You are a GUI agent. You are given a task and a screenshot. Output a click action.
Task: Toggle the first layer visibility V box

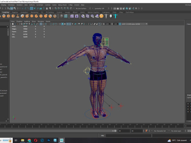(188, 104)
